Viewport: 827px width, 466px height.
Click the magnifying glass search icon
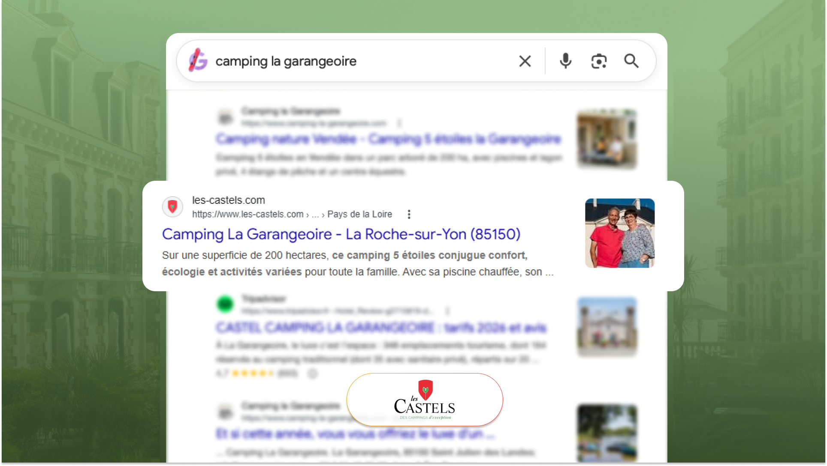631,61
